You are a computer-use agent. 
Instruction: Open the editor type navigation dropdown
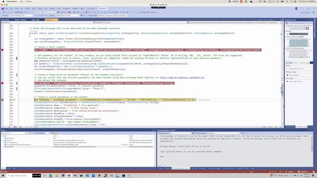point(141,23)
